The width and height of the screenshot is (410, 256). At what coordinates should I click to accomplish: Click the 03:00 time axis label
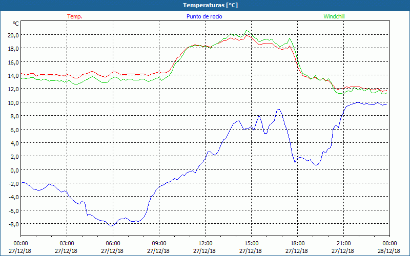click(x=67, y=244)
